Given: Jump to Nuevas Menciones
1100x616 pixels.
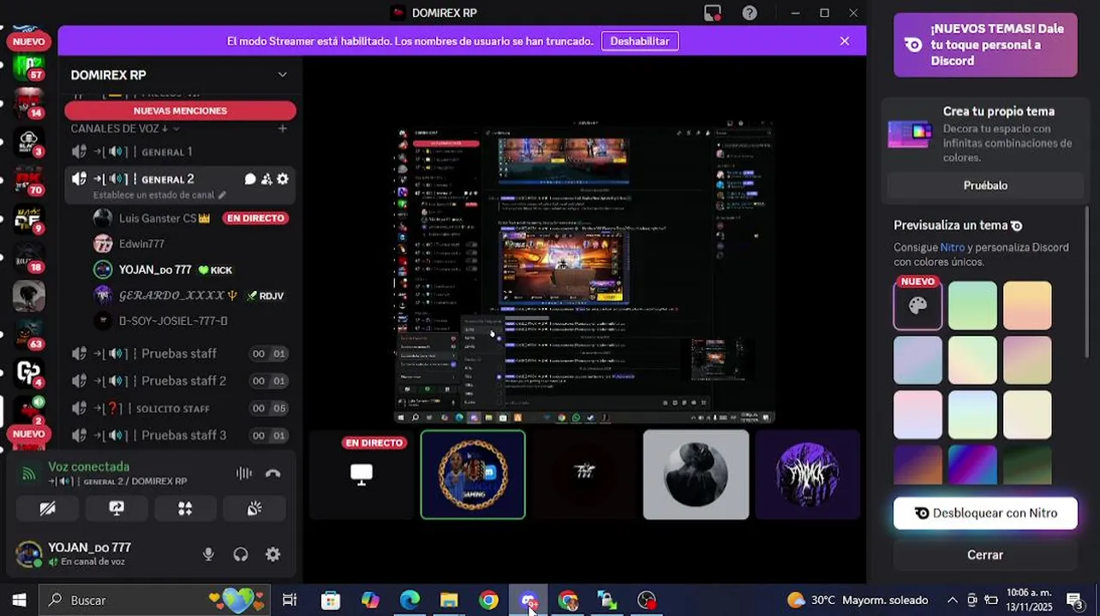Looking at the screenshot, I should pos(180,110).
